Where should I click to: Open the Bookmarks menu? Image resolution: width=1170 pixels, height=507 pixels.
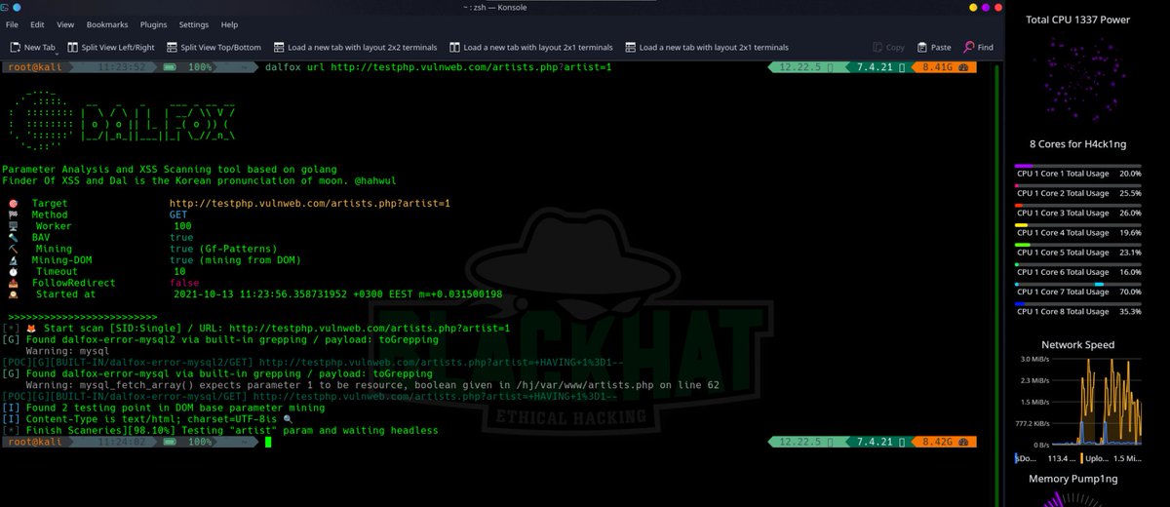pyautogui.click(x=107, y=24)
